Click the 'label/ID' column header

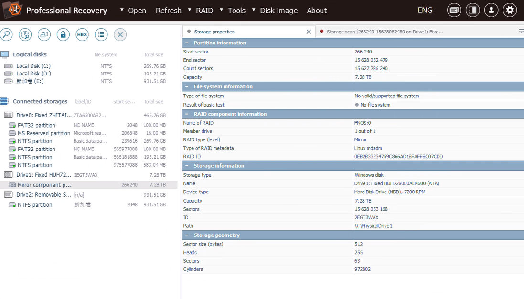(x=83, y=102)
